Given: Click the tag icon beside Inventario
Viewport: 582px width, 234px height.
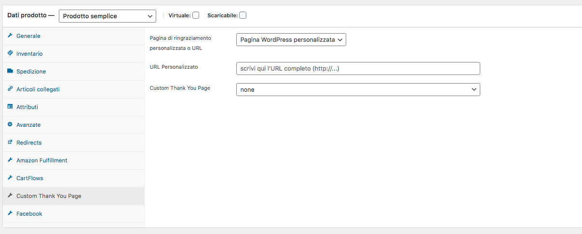Looking at the screenshot, I should (x=10, y=53).
